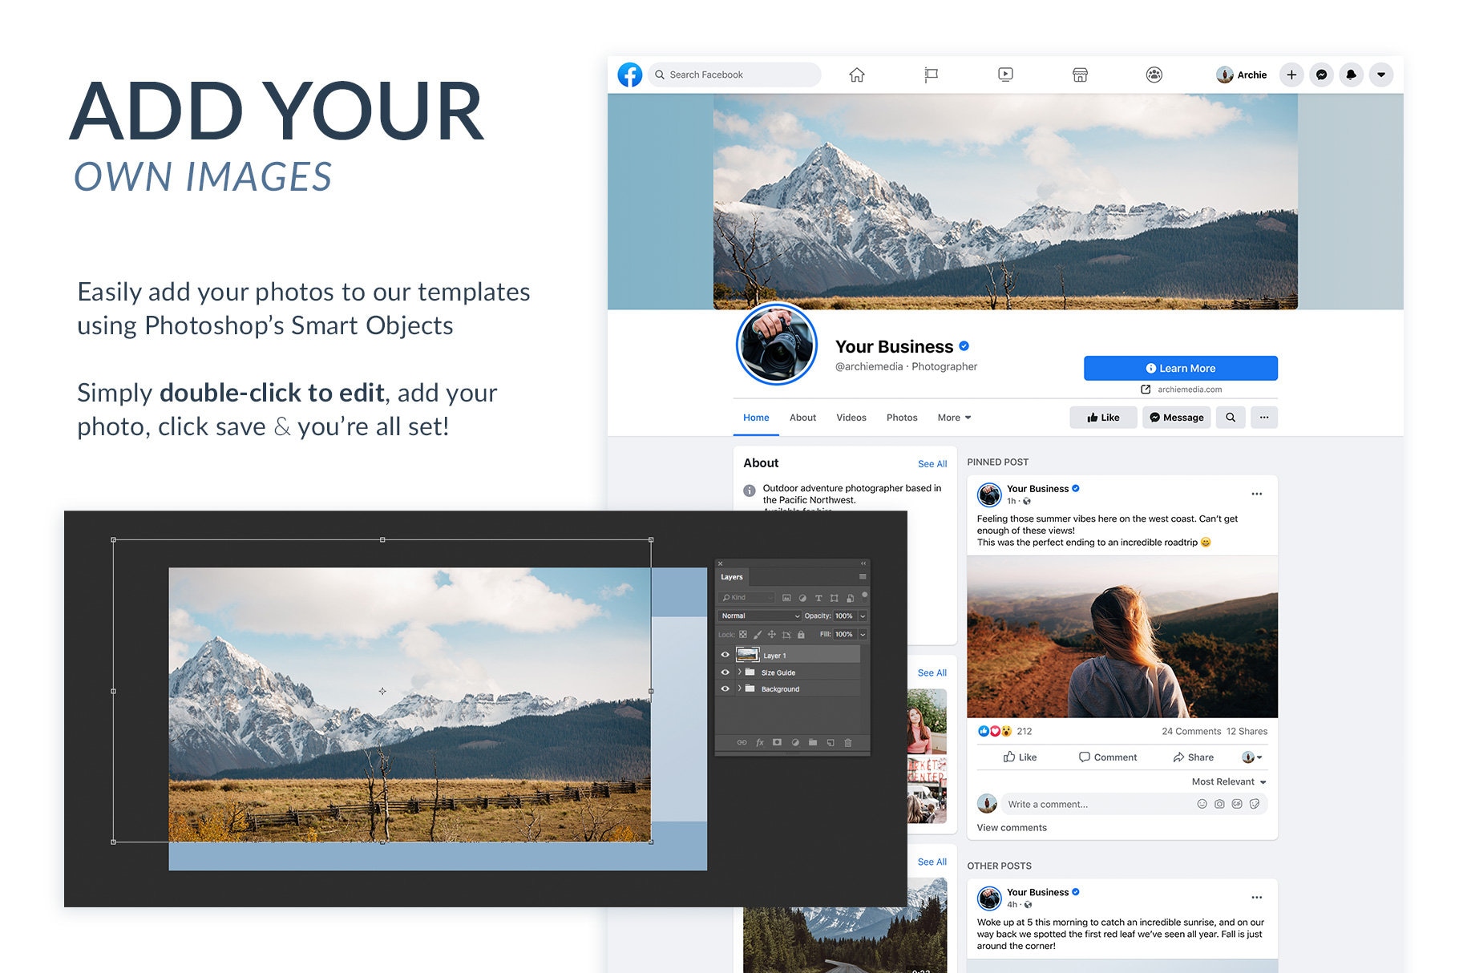The width and height of the screenshot is (1459, 973).
Task: Click the Delete layer trash icon
Action: coord(849,743)
